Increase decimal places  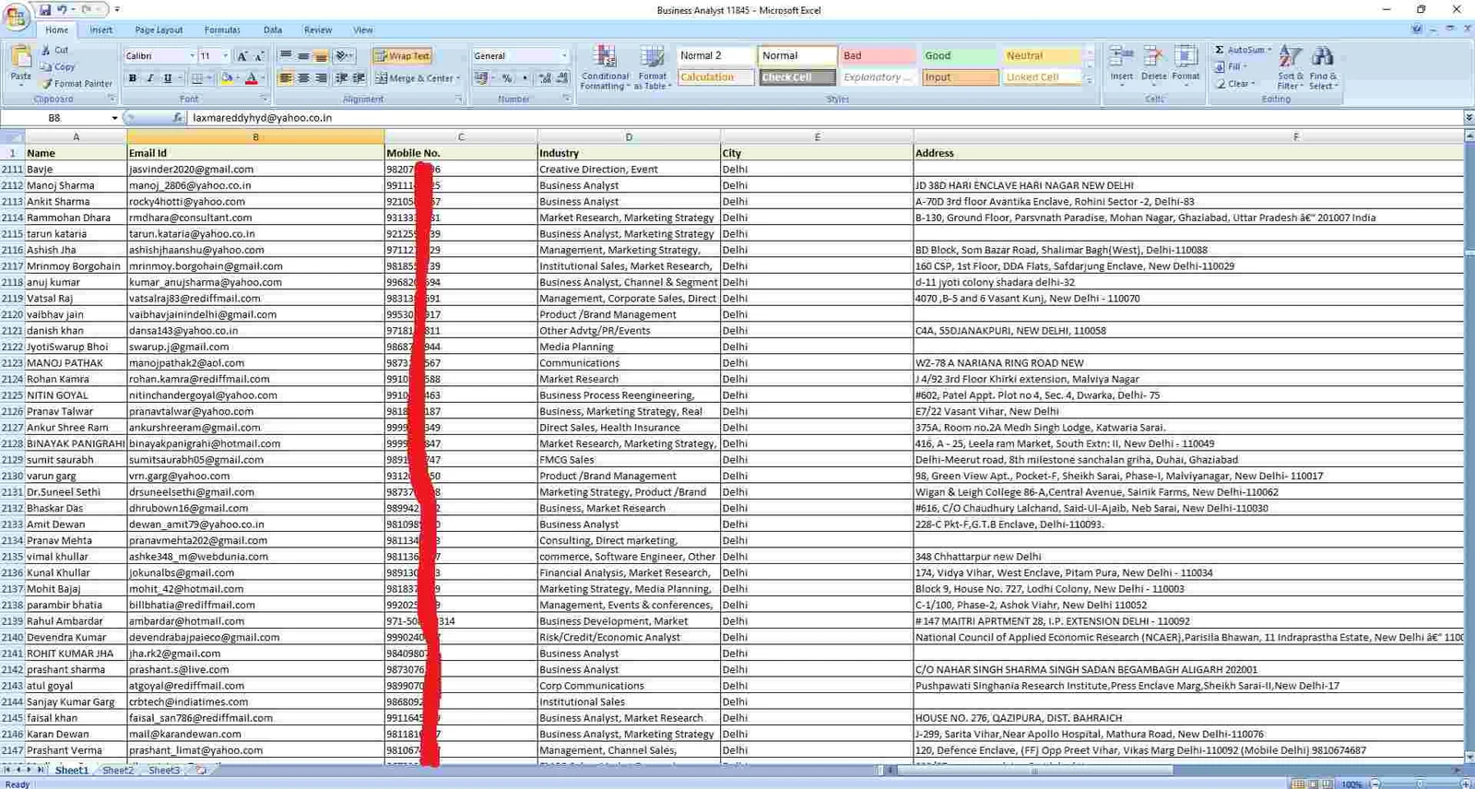click(544, 78)
